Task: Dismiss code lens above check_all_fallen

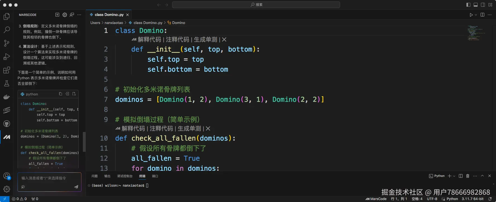Action: coord(208,129)
